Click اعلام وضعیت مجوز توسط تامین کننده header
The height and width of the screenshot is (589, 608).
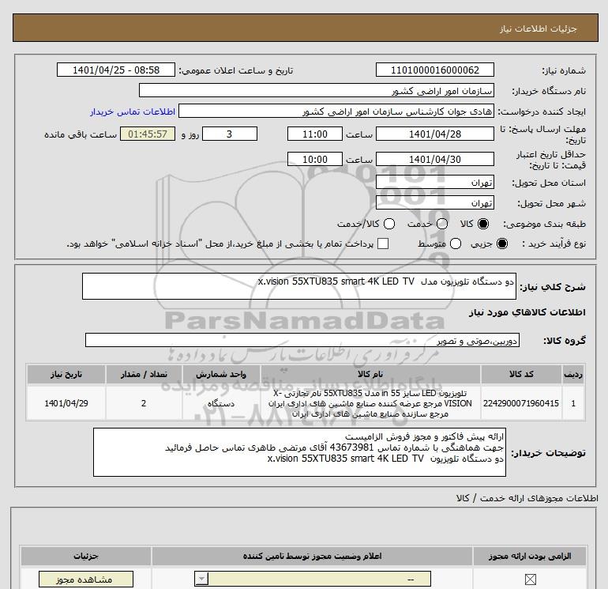312,557
